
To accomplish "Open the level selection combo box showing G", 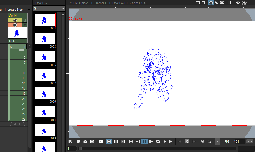I will (x=49, y=8).
